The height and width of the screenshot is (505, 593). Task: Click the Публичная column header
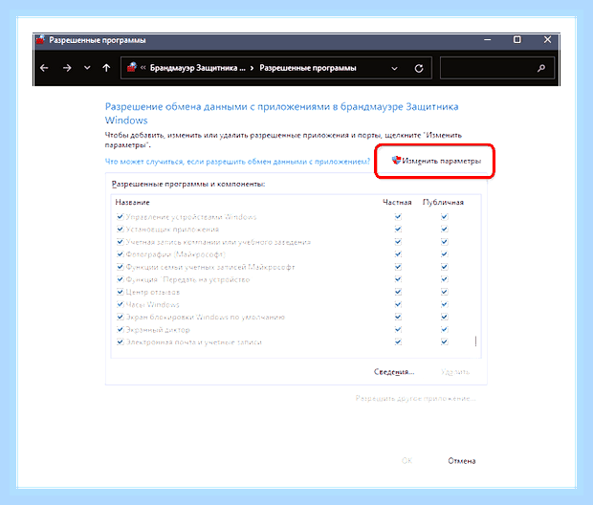pyautogui.click(x=443, y=203)
